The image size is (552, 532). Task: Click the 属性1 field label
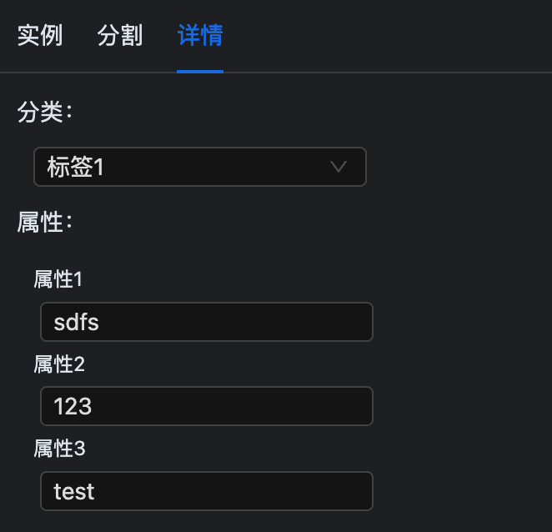point(58,279)
